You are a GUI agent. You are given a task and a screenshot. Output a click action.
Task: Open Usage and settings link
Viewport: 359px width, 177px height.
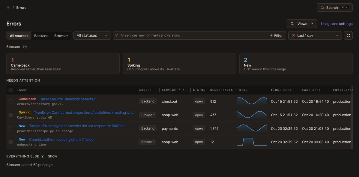point(337,24)
